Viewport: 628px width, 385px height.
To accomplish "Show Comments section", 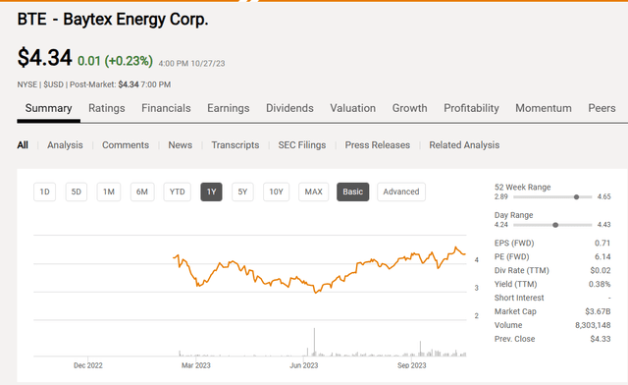I will 126,145.
